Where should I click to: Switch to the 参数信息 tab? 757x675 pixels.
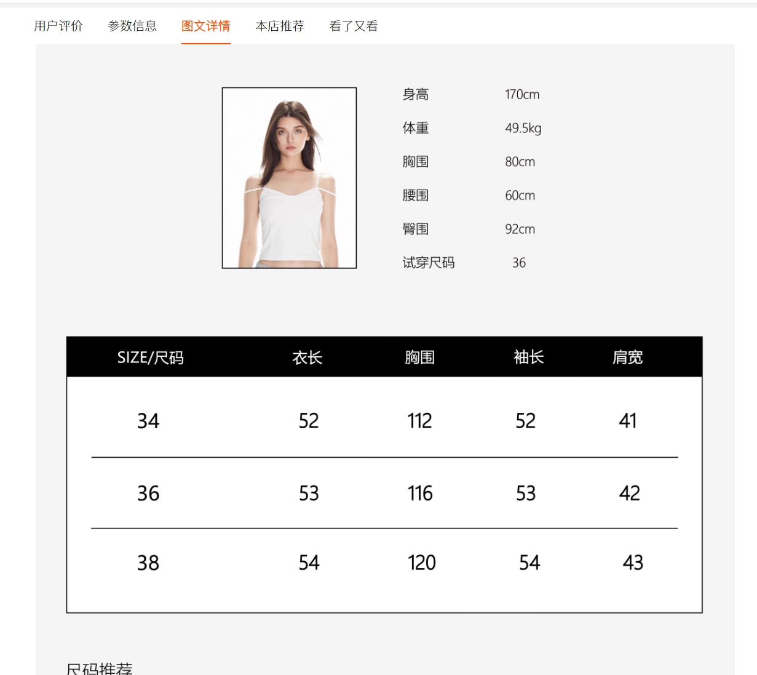(132, 26)
